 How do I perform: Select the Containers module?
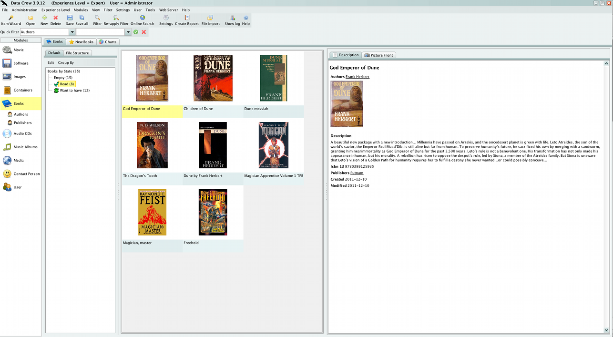coord(20,90)
